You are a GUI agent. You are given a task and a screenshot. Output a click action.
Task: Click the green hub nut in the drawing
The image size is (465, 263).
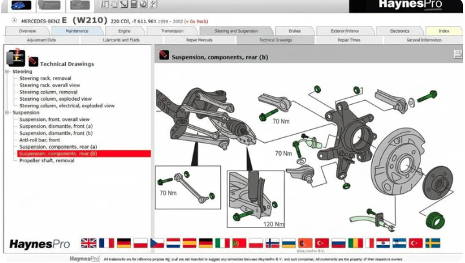coord(435,220)
